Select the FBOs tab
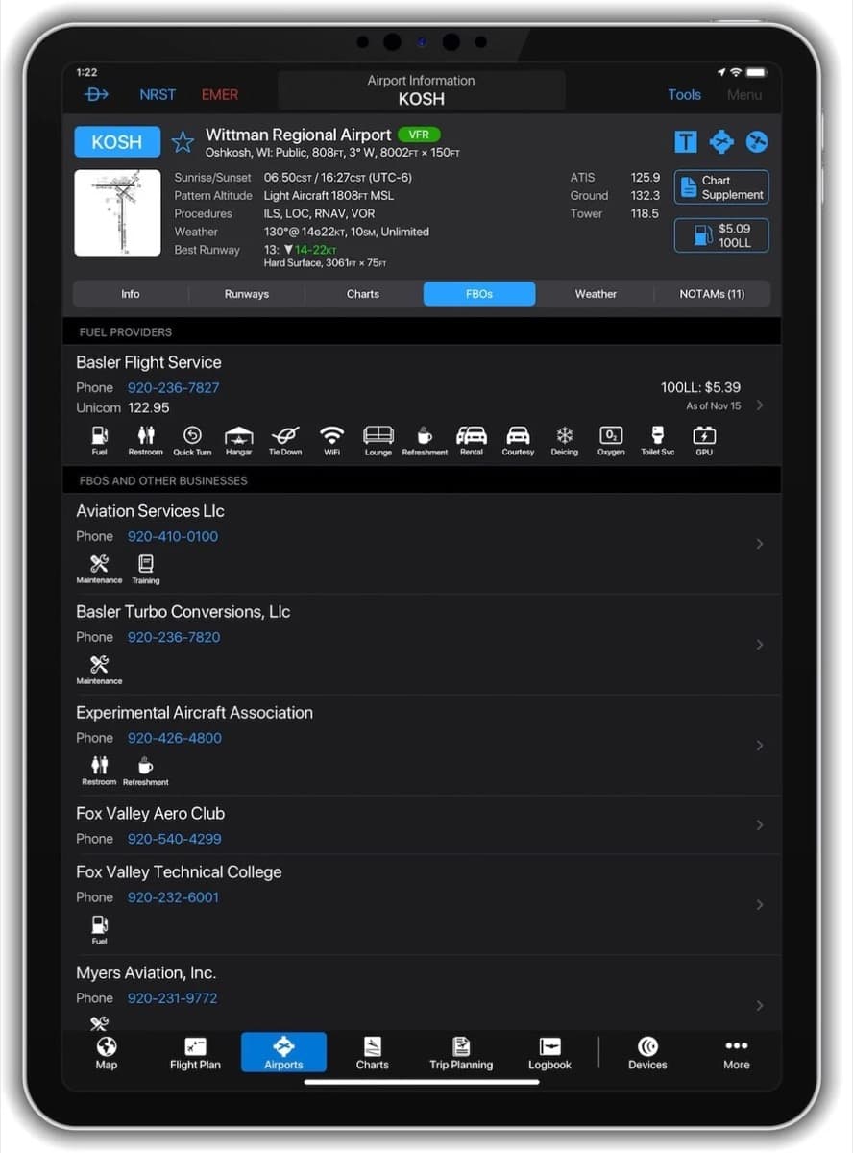Image resolution: width=853 pixels, height=1153 pixels. coord(479,294)
